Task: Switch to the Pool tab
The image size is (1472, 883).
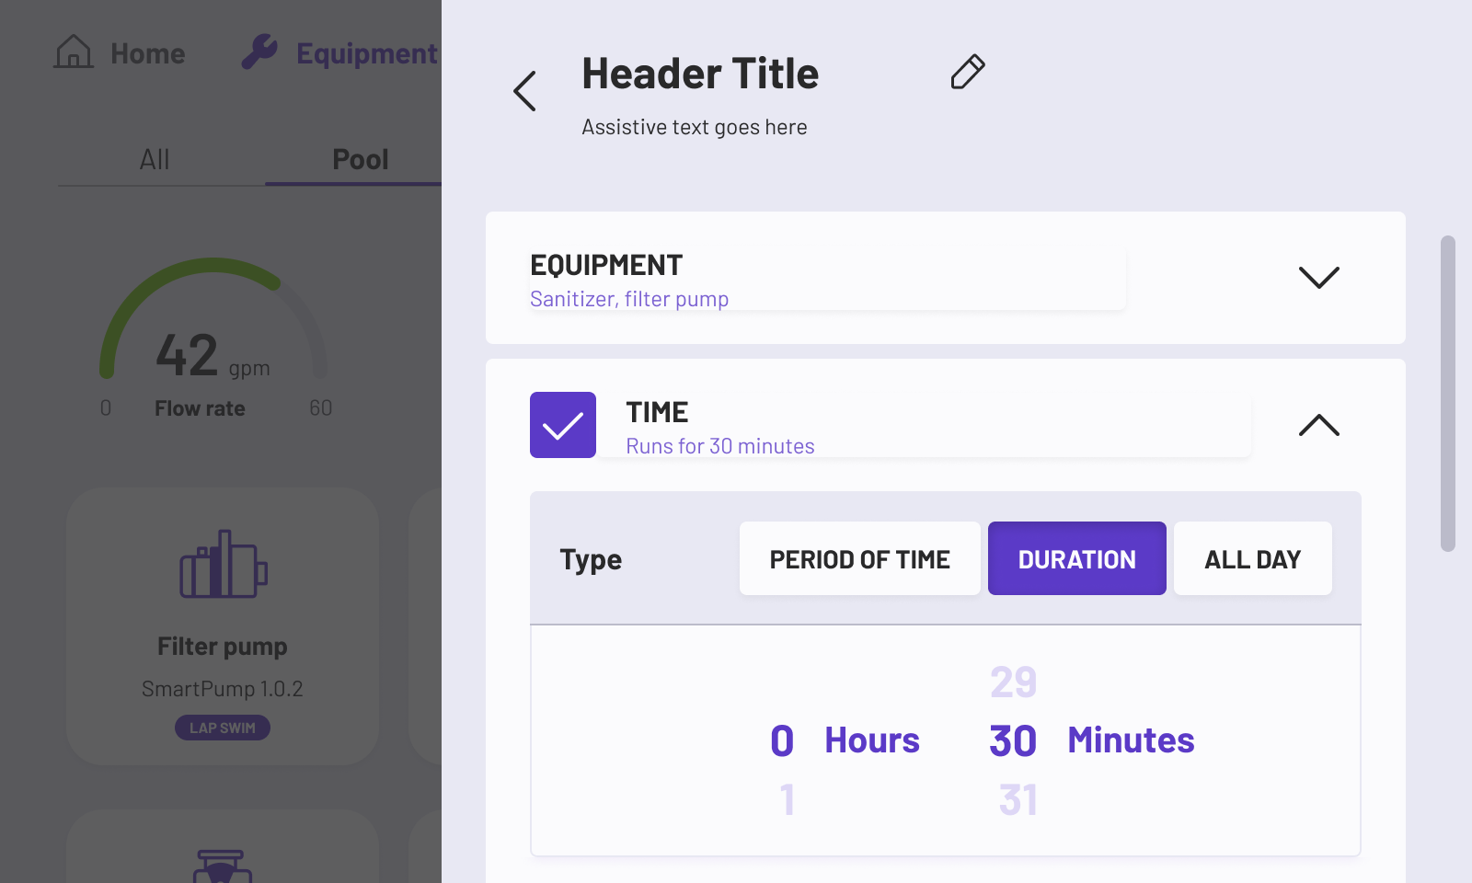Action: [360, 159]
